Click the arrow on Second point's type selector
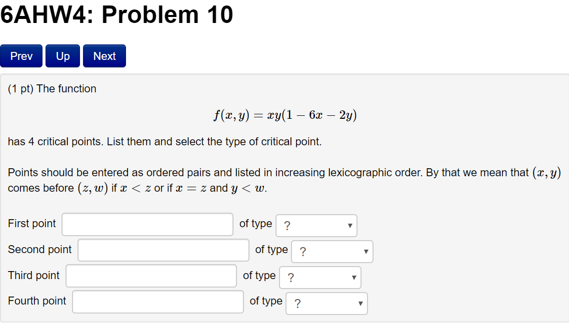Screen dimensions: 569x324 click(366, 251)
